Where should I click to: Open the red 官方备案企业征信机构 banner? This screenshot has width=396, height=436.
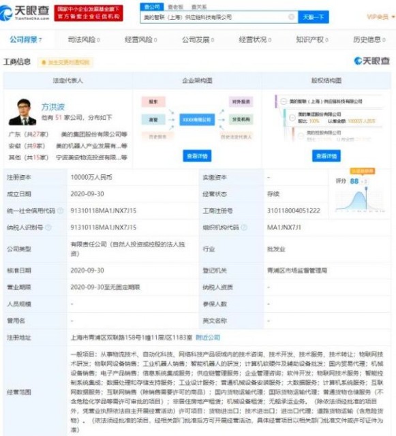(x=89, y=13)
